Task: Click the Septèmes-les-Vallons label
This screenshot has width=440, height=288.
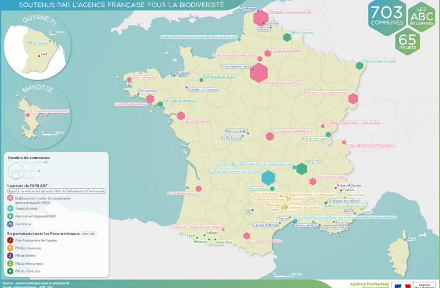Action: click(334, 228)
